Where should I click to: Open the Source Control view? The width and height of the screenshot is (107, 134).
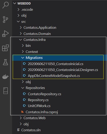[6, 20]
